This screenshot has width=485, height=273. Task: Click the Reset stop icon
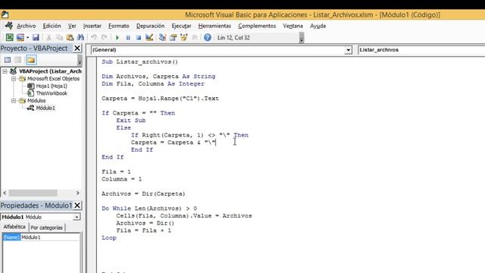tap(139, 37)
